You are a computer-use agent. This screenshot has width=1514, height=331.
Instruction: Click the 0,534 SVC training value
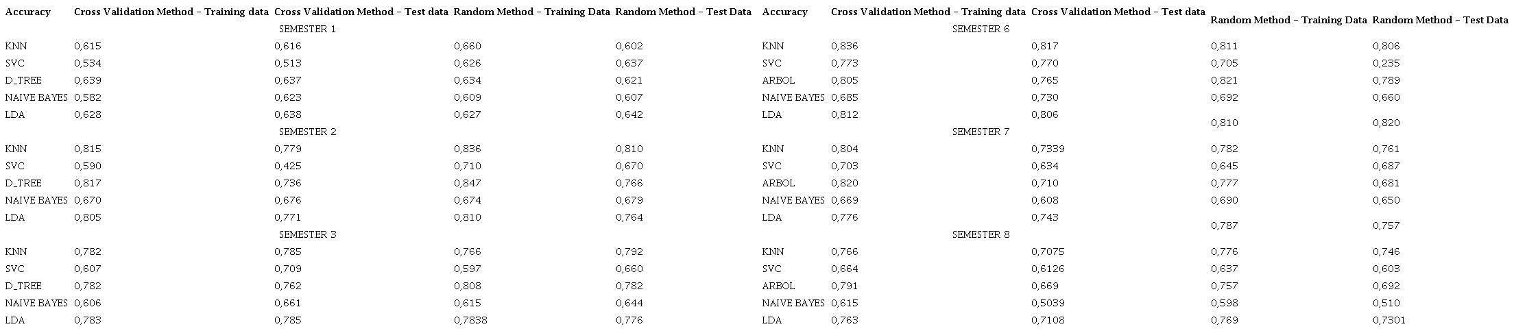tap(87, 64)
